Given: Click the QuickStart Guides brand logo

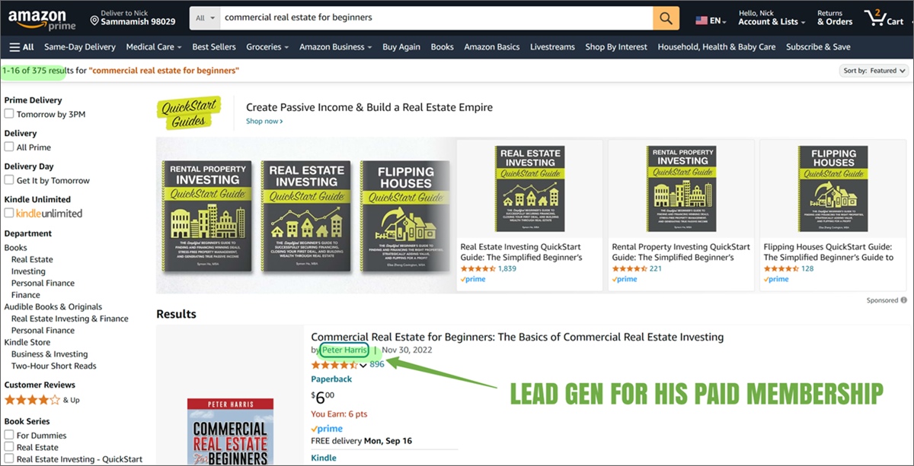Looking at the screenshot, I should tap(189, 112).
